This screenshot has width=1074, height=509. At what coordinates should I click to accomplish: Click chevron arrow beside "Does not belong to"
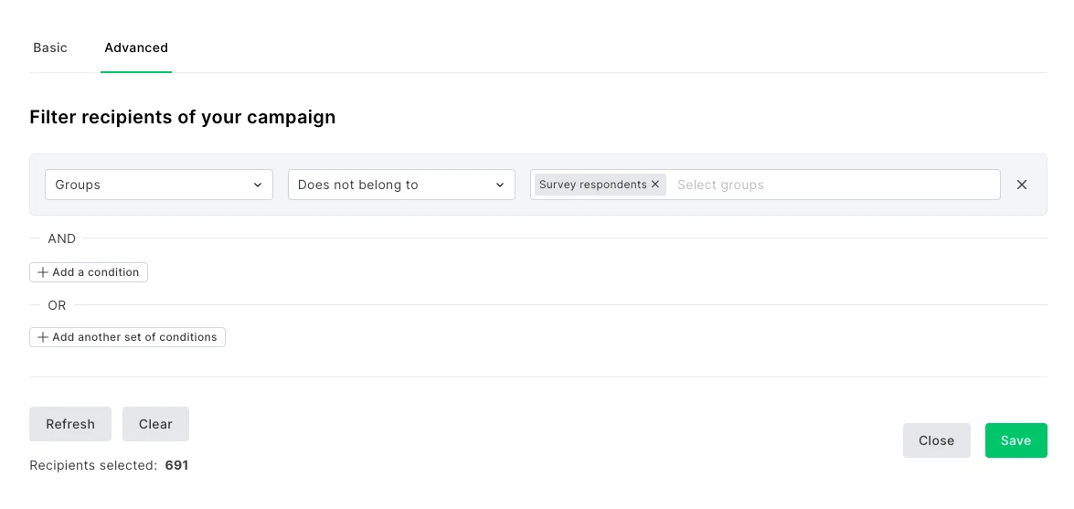(500, 185)
